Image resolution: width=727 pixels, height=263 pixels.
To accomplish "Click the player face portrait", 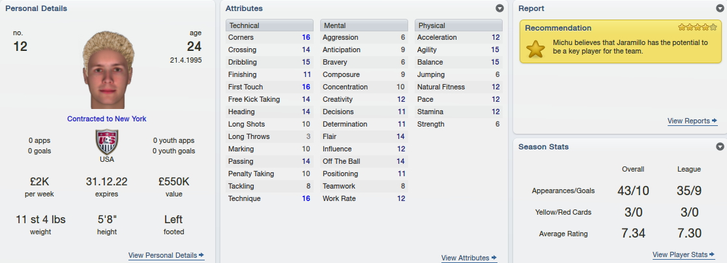I will pyautogui.click(x=108, y=70).
